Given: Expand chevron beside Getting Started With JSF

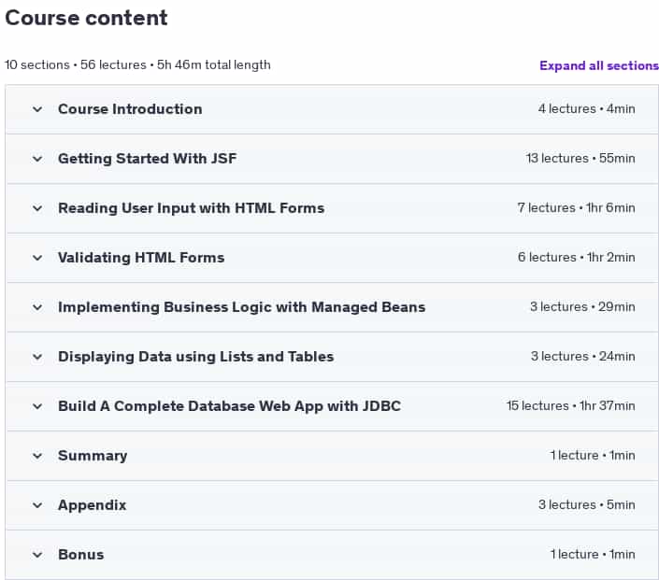Looking at the screenshot, I should click(37, 159).
